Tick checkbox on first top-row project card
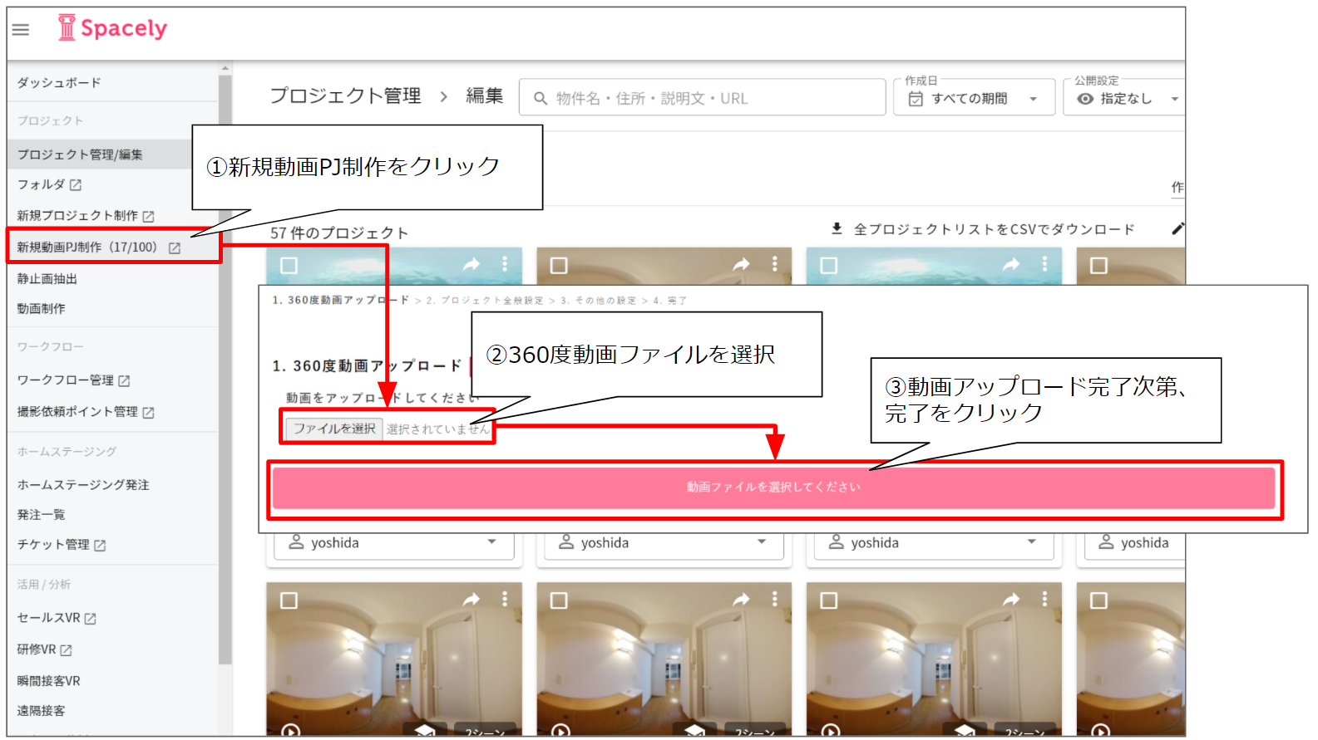This screenshot has height=740, width=1318. tap(289, 266)
